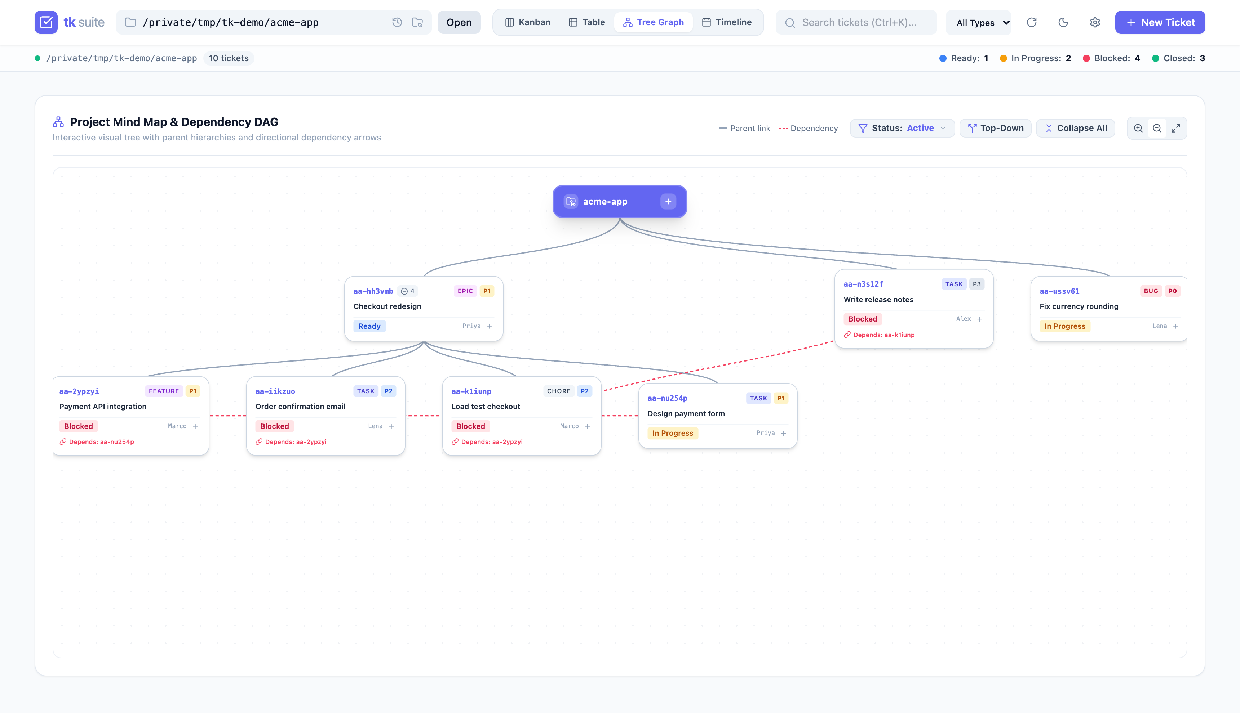
Task: Click Collapse All button
Action: 1075,128
